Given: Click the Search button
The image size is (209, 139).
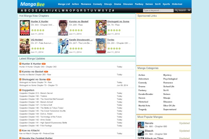Looking at the screenshot, I should tap(180, 10).
